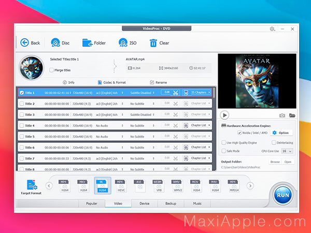The image size is (311, 233).
Task: Open the CPU Core Use dropdown
Action: coord(287,151)
